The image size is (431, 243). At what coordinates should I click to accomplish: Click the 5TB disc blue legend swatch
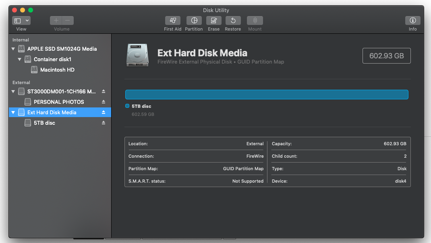(x=127, y=106)
